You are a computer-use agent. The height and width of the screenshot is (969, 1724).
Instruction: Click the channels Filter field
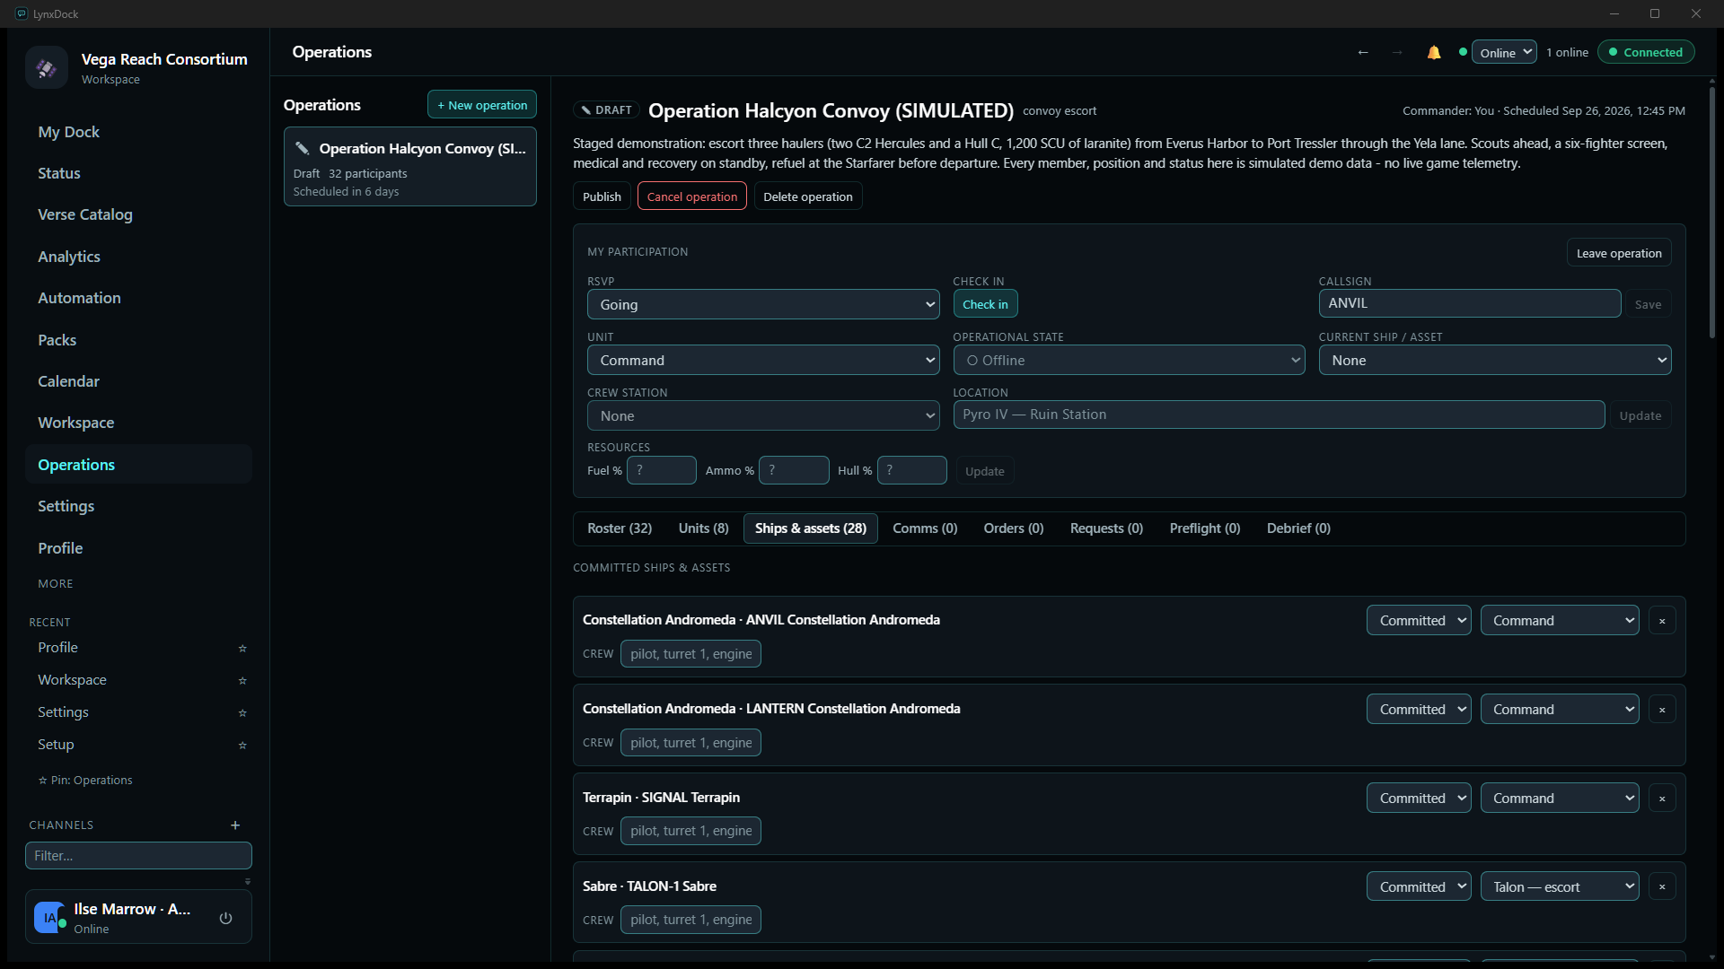pyautogui.click(x=138, y=856)
